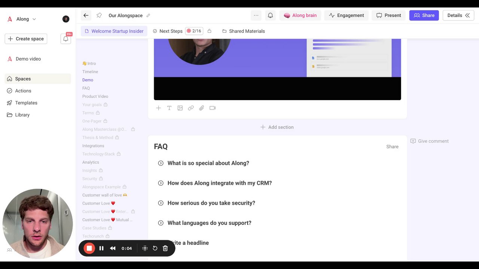Pin this space with the pin icon
The width and height of the screenshot is (479, 269).
click(99, 15)
